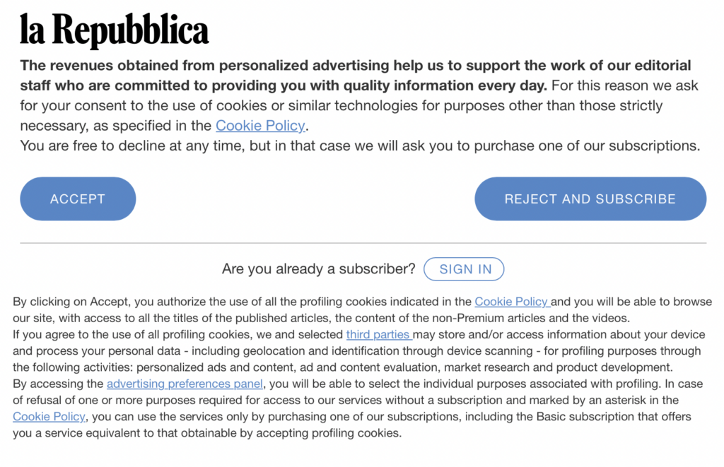Open Cookie Policy link after 'indicated in the'

pos(511,302)
